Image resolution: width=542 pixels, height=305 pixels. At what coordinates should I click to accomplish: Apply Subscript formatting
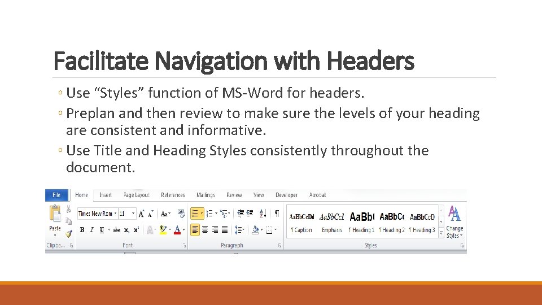click(126, 230)
